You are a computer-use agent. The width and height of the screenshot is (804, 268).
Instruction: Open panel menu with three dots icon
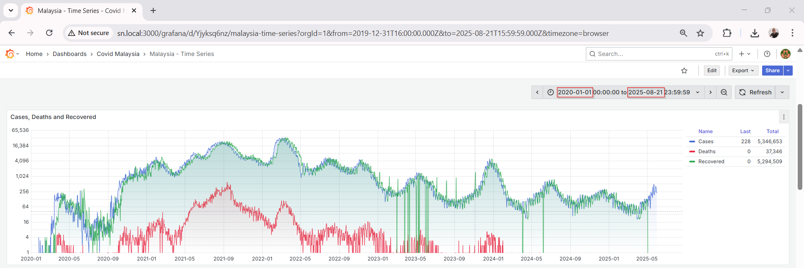[784, 117]
